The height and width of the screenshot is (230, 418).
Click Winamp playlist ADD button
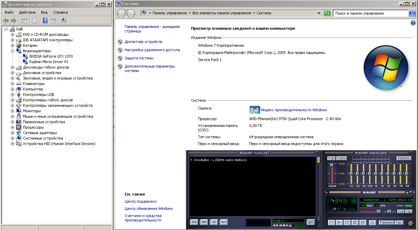[194, 222]
